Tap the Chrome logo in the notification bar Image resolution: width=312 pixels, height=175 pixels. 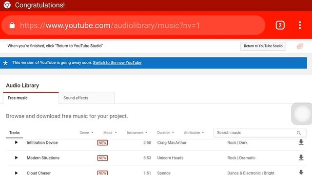tap(7, 5)
